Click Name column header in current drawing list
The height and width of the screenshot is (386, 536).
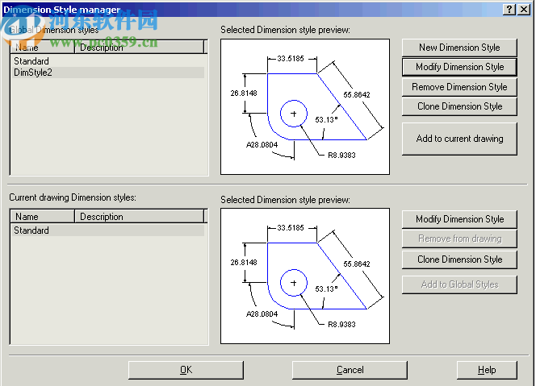coord(44,217)
